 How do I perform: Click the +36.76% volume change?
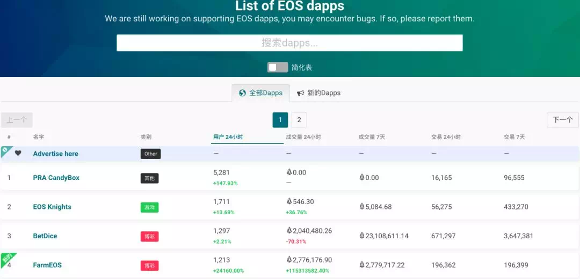pos(296,212)
